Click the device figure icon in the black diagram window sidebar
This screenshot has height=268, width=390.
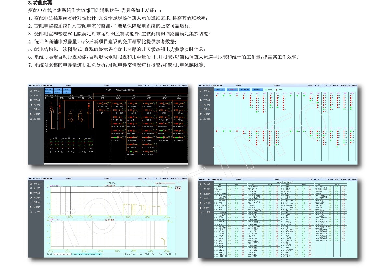(31, 114)
